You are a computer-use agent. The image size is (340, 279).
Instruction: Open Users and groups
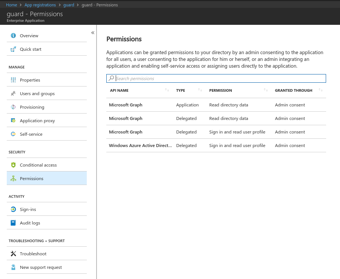(47, 94)
